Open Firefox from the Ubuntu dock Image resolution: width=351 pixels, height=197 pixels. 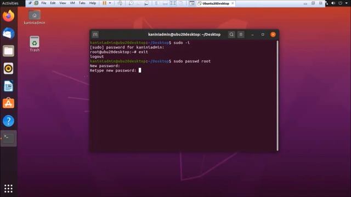coord(9,16)
